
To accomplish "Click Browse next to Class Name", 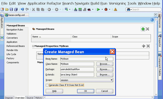I will [x=105, y=64].
